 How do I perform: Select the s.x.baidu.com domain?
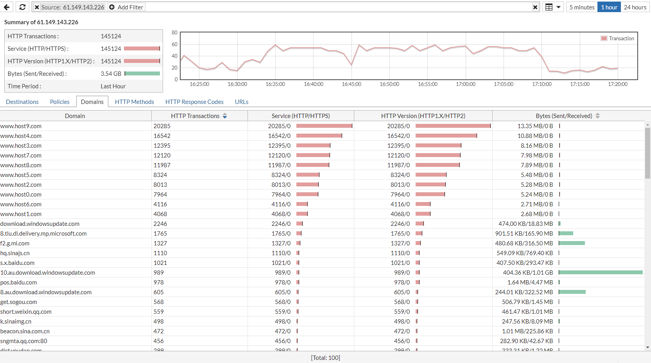click(x=17, y=263)
